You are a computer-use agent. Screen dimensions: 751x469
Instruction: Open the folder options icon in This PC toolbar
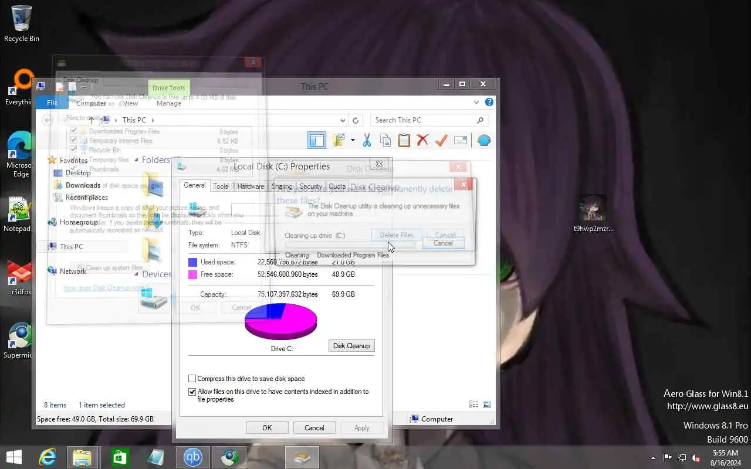[x=339, y=140]
